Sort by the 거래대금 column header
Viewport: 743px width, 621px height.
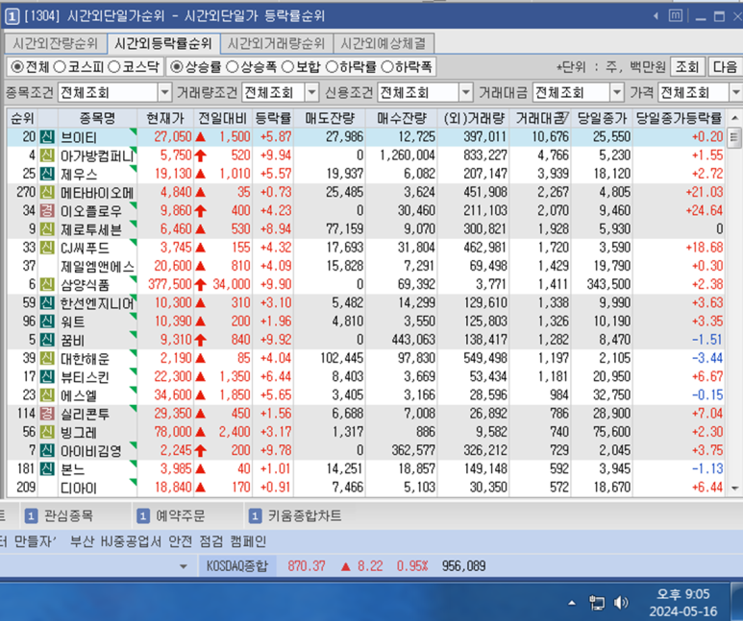(x=540, y=118)
